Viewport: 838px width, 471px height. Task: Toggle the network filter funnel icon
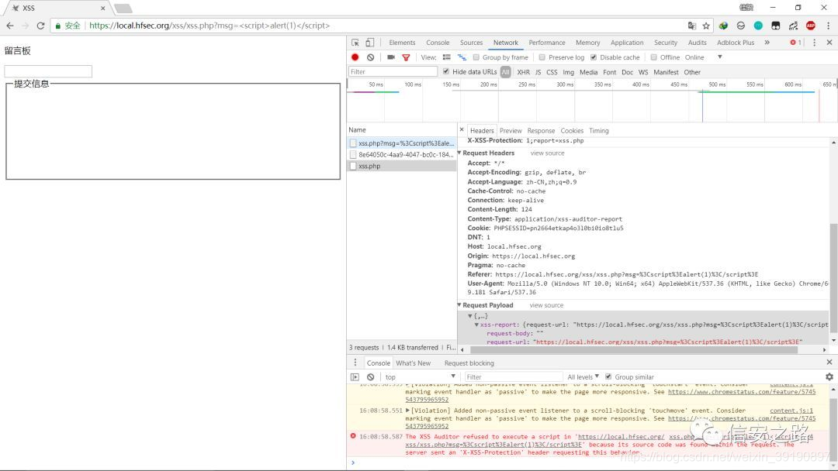click(x=406, y=57)
